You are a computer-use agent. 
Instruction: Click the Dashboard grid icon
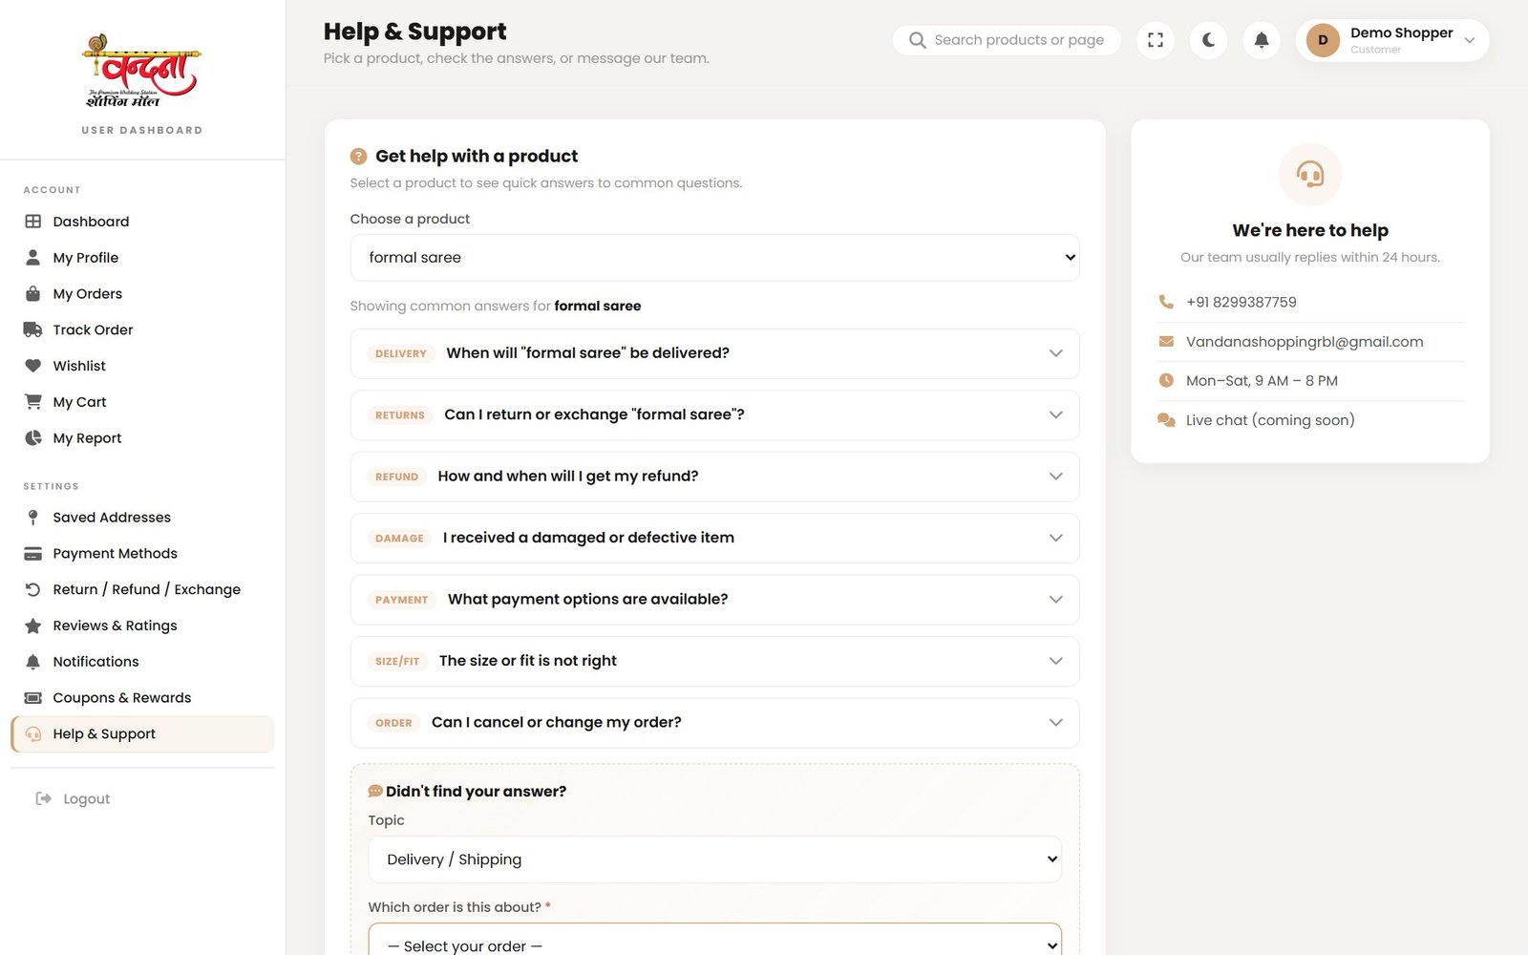32,222
